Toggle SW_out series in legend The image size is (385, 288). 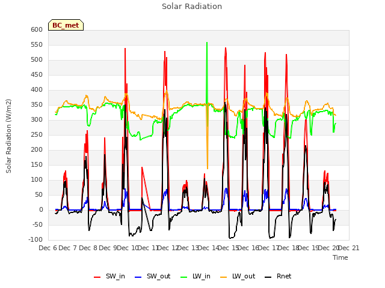152,277
